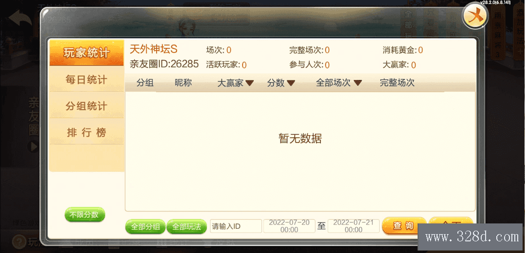Click the 查询 search button

tap(404, 226)
